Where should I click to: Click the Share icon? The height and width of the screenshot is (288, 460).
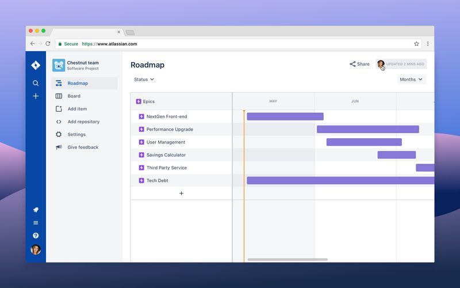pos(352,64)
